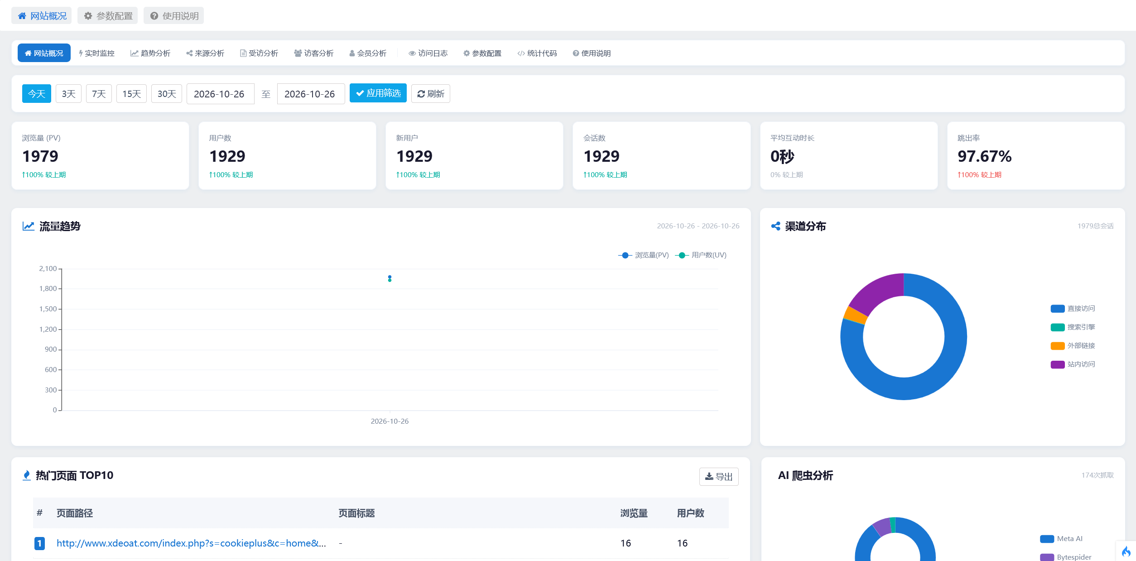Image resolution: width=1136 pixels, height=561 pixels.
Task: Toggle 搜索引擎 legend swatch
Action: click(1058, 327)
